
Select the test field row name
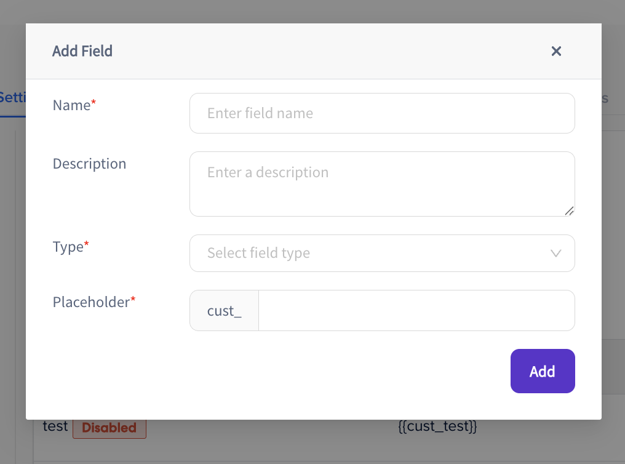55,426
